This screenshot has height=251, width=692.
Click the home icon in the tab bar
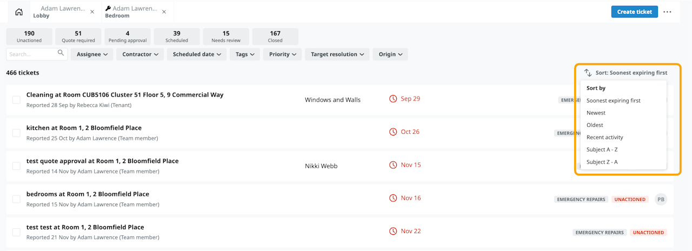(x=19, y=12)
